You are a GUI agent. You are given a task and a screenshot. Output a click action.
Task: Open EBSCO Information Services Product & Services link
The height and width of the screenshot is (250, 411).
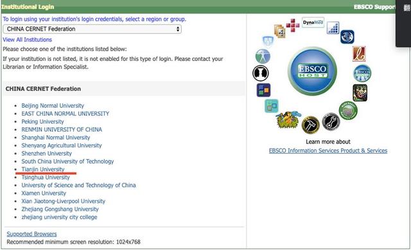tap(328, 151)
